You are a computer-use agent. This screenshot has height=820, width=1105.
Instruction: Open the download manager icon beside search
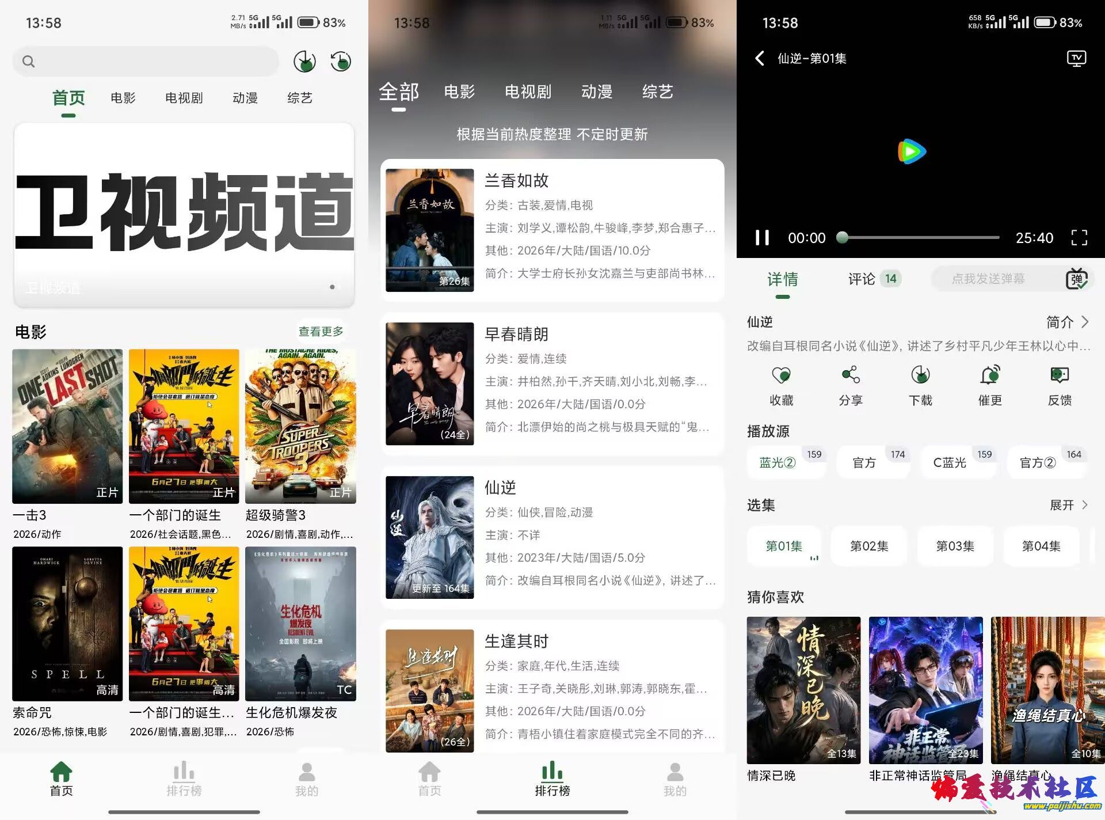(x=304, y=61)
